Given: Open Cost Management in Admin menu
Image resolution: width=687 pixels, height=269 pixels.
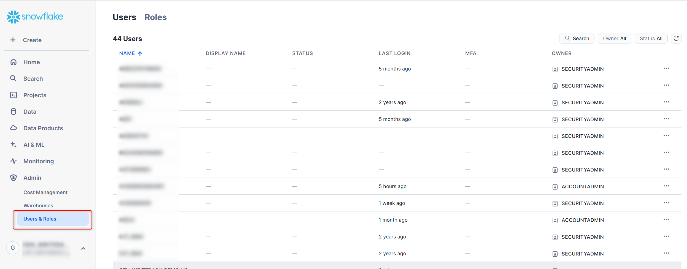Looking at the screenshot, I should coord(45,192).
